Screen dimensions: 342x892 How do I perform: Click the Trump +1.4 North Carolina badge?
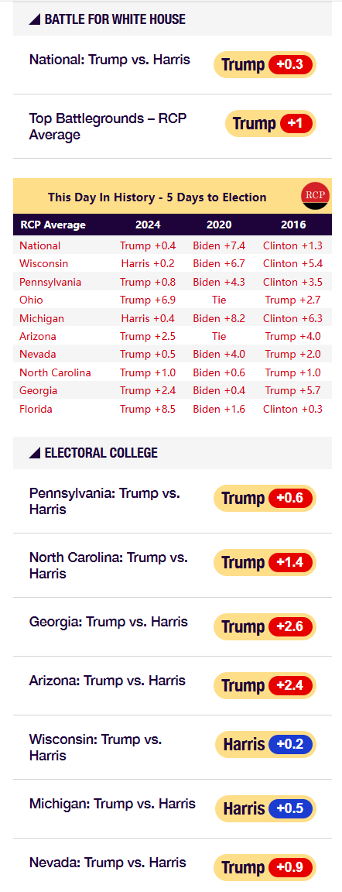(x=265, y=563)
